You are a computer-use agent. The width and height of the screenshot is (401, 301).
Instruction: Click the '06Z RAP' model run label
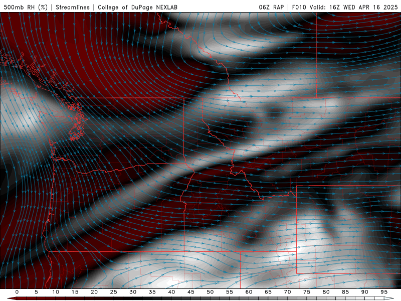click(271, 7)
